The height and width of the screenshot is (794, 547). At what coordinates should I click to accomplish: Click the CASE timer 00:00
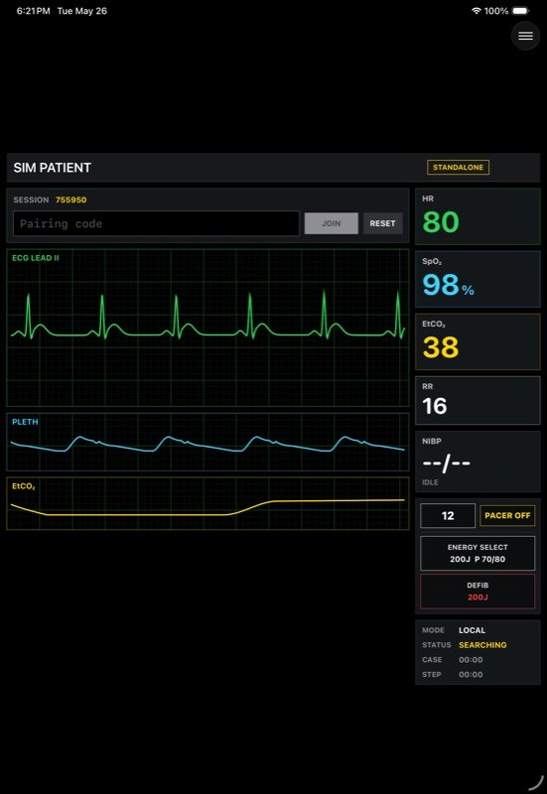[x=471, y=660]
